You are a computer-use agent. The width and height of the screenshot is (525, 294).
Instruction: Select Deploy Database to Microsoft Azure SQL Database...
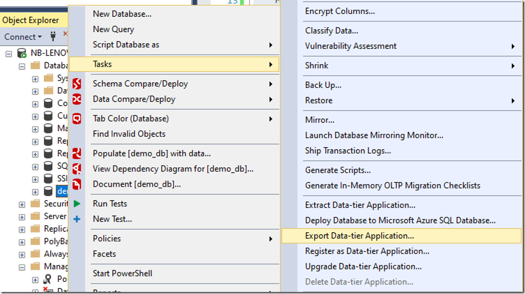401,220
